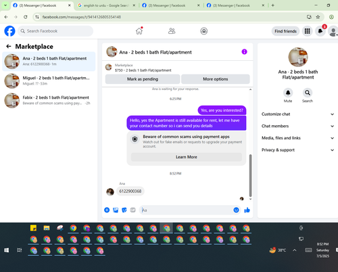Go back in browser history

click(6, 17)
